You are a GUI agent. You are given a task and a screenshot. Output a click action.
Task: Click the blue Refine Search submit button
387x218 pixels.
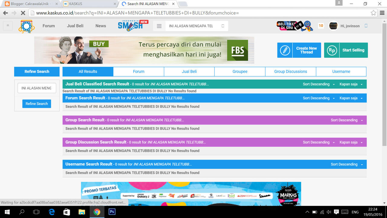pyautogui.click(x=37, y=104)
